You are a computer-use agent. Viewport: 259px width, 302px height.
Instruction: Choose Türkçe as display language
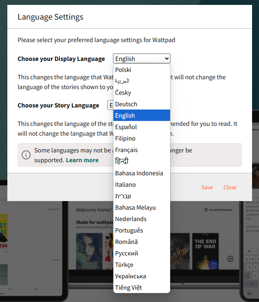click(142, 265)
